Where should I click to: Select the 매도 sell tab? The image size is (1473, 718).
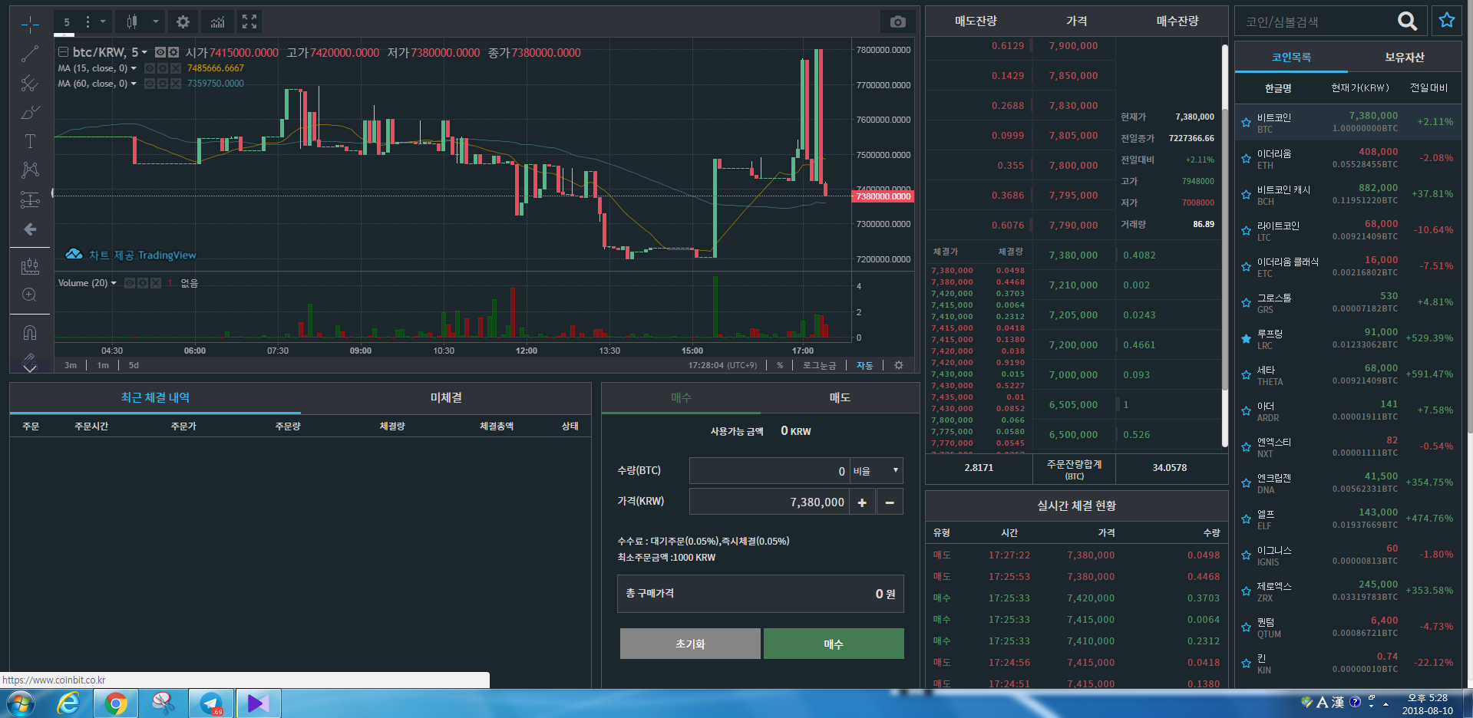coord(840,397)
